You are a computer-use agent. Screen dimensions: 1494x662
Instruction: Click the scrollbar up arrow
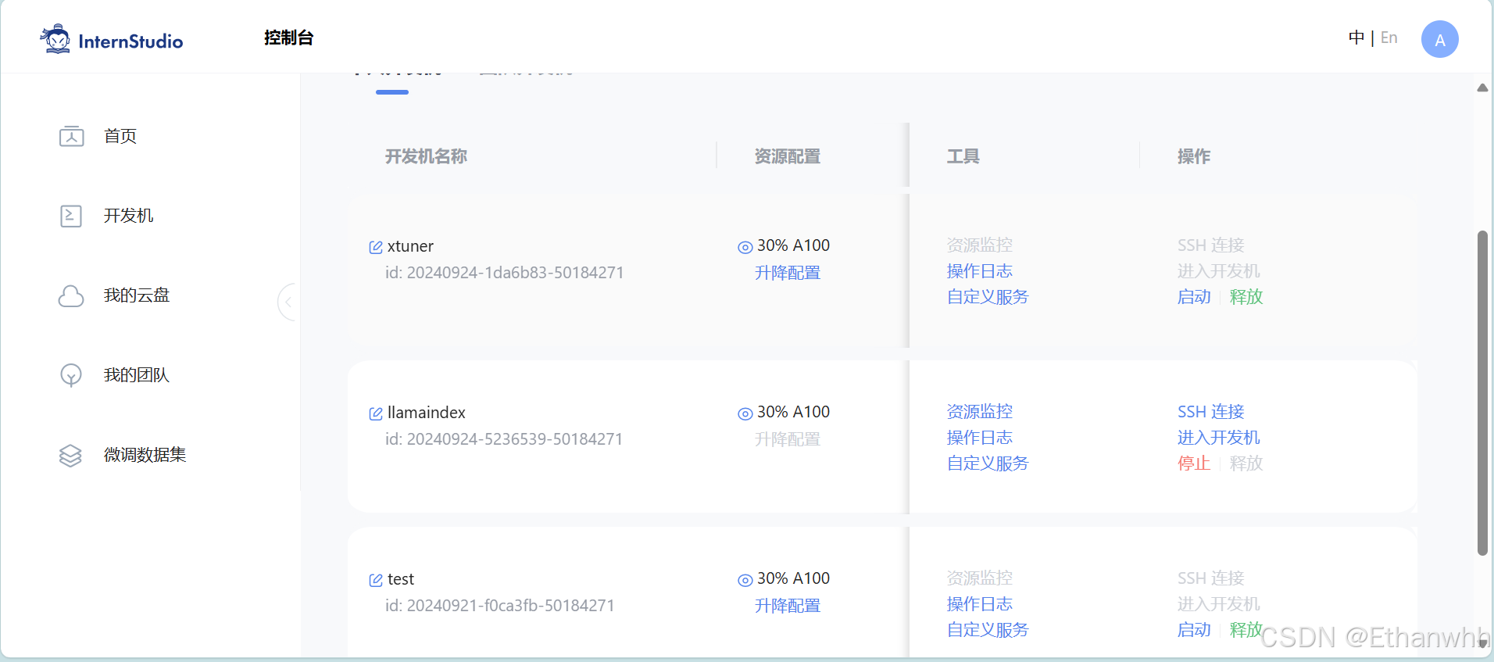pos(1482,88)
